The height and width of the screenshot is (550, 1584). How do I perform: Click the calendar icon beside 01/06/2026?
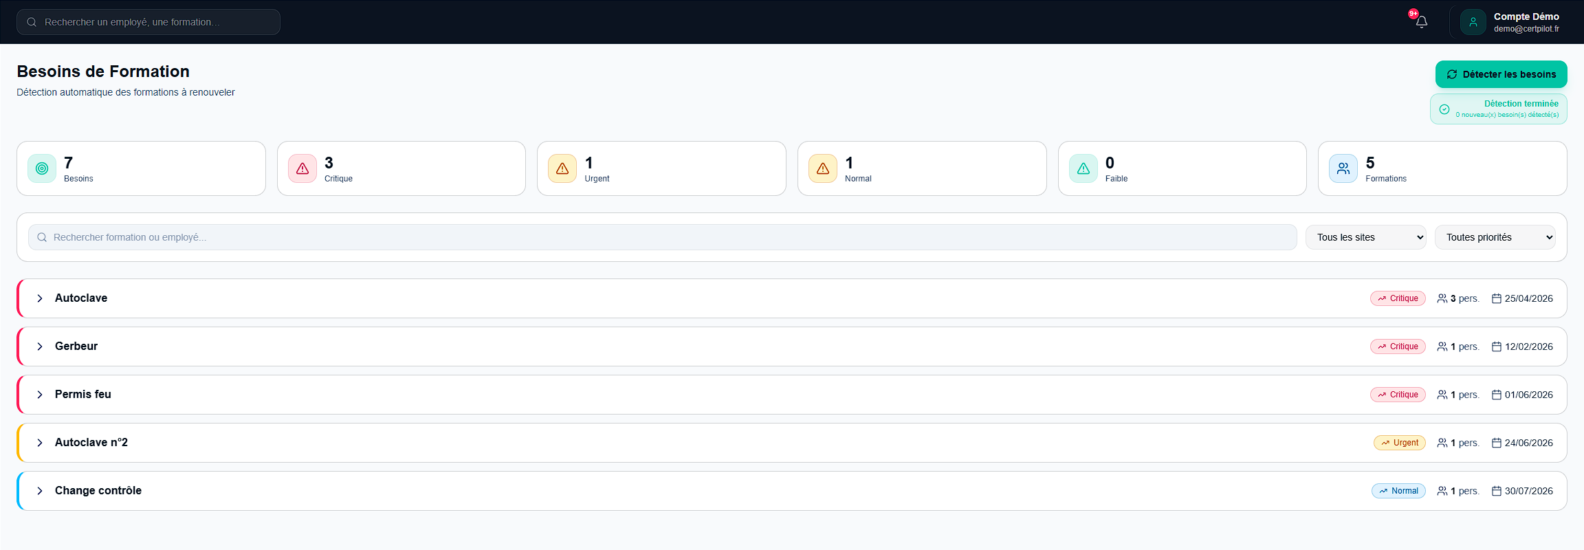(1497, 395)
